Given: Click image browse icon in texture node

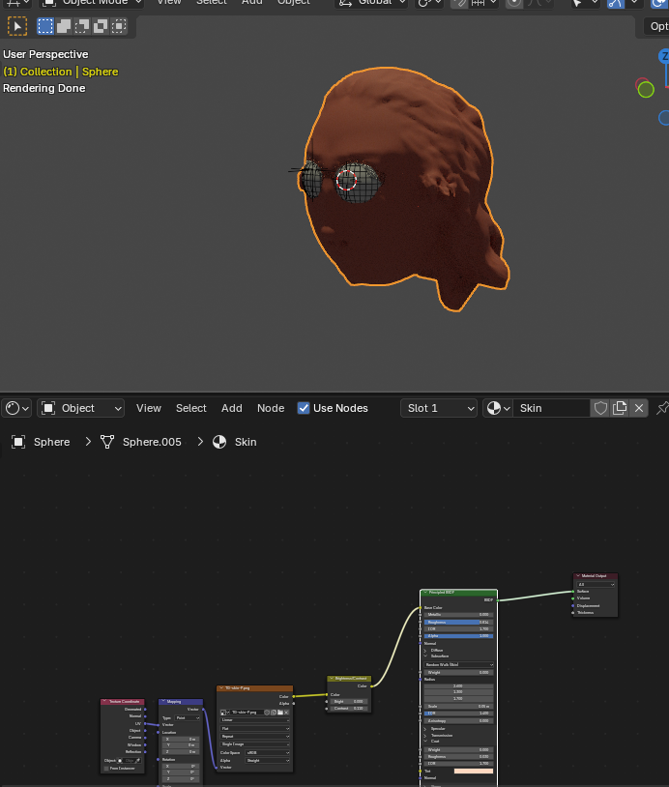Looking at the screenshot, I should click(224, 713).
